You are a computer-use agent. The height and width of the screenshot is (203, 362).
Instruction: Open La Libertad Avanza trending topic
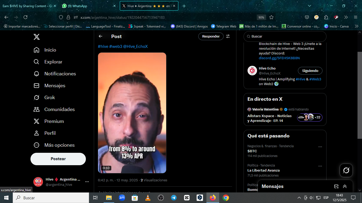pyautogui.click(x=263, y=170)
